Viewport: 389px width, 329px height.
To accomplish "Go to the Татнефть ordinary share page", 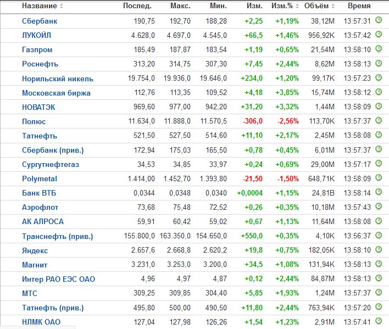I will click(40, 136).
